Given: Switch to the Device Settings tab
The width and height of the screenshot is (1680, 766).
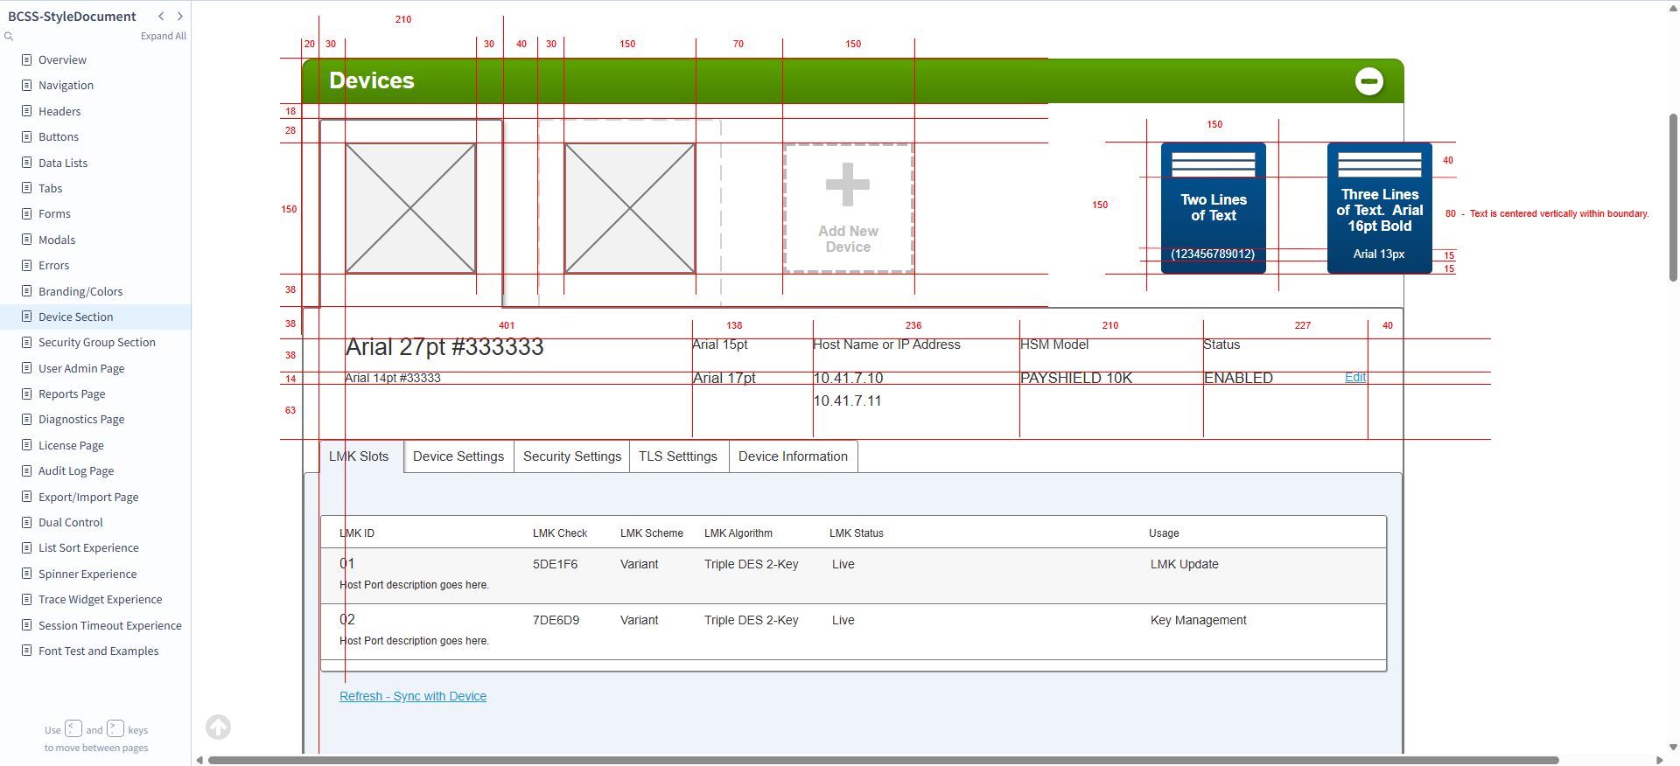Looking at the screenshot, I should 458,456.
